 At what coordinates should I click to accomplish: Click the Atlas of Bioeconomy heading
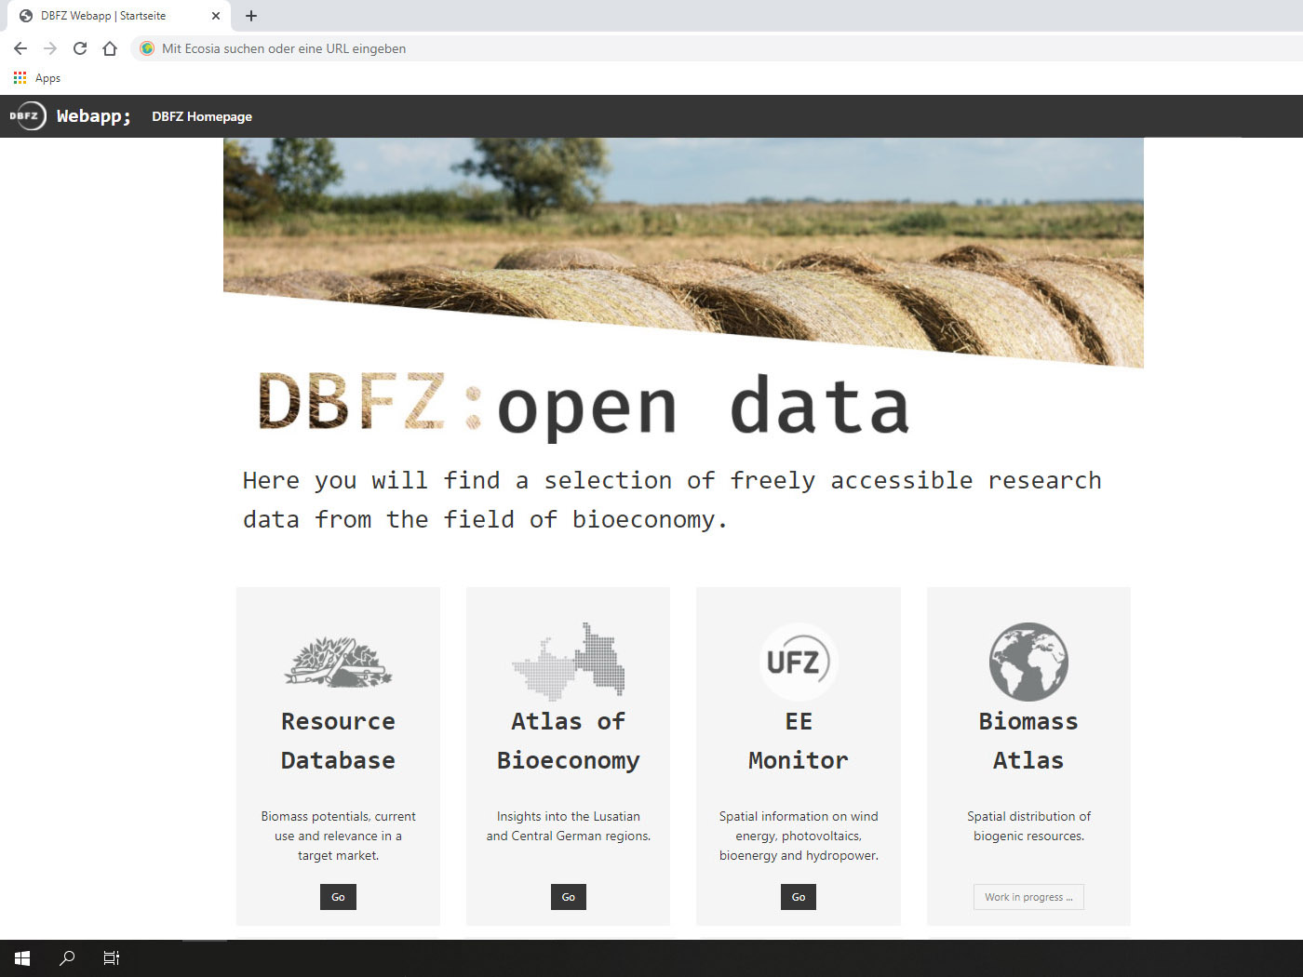569,741
